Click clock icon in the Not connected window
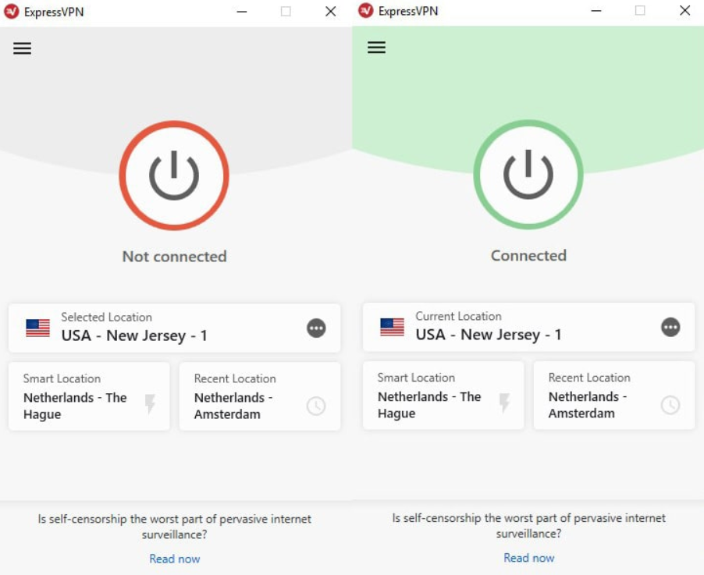 click(x=316, y=406)
